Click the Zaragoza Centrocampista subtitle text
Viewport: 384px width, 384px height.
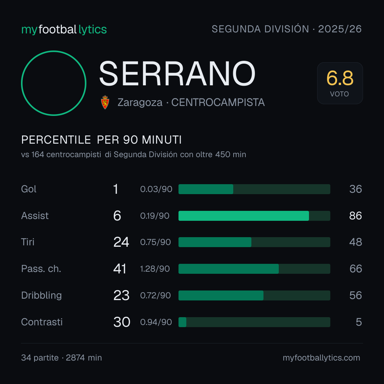pyautogui.click(x=191, y=102)
